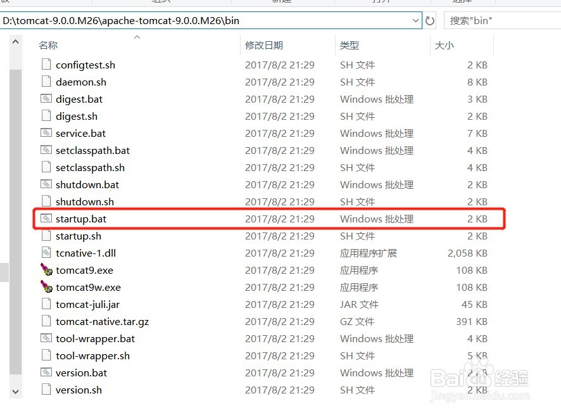Select the version.bat file name
Viewport: 561px width, 415px height.
click(81, 373)
